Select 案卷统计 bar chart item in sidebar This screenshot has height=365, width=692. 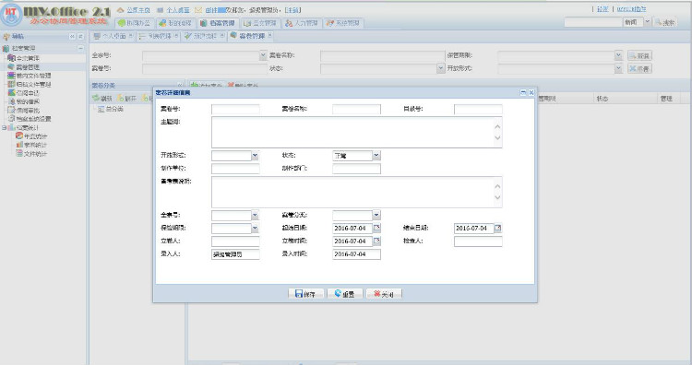[x=31, y=145]
